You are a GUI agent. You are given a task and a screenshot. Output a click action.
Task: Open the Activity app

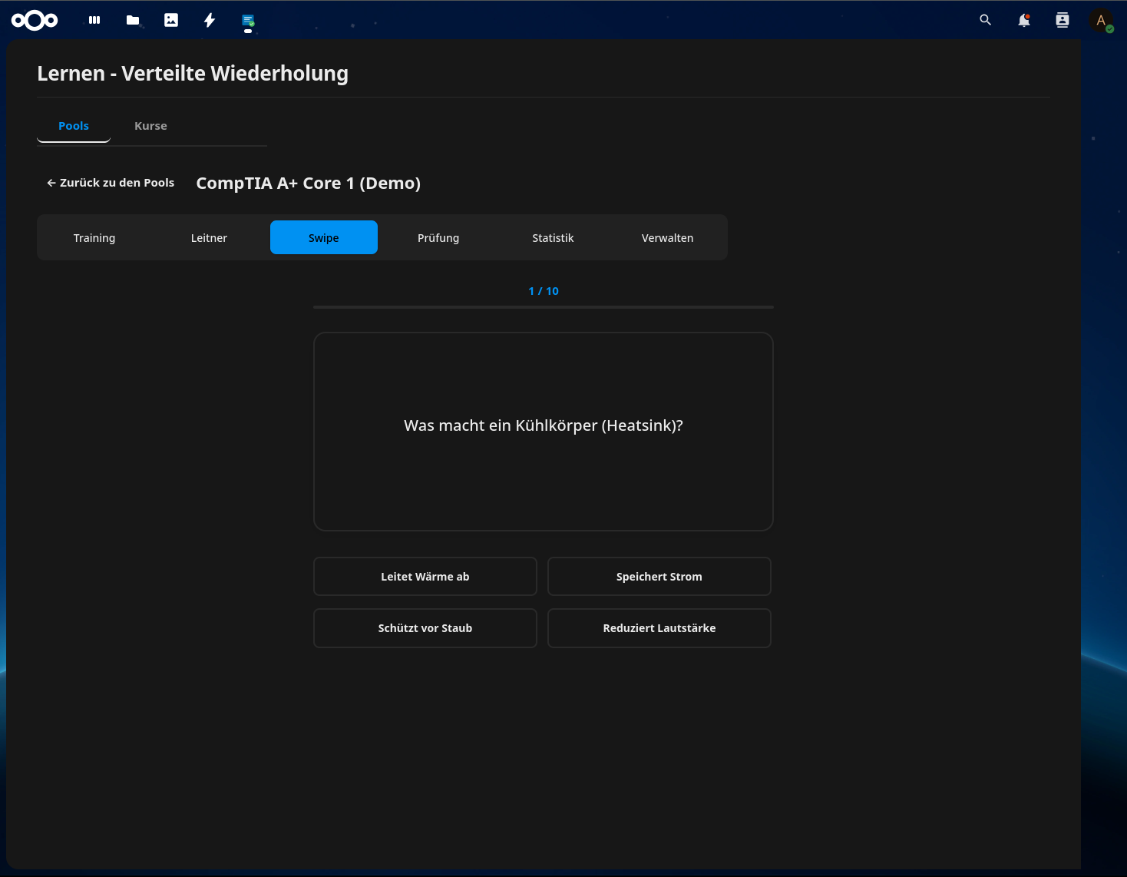click(209, 20)
